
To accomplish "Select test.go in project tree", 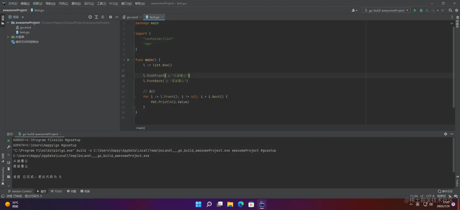I will click(25, 32).
